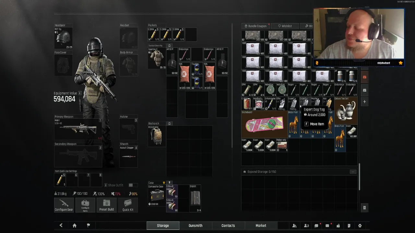Click the storage options icon at bottom right
The image size is (415, 233).
[x=364, y=208]
